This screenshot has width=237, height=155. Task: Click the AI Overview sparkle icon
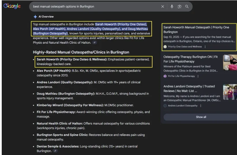click(35, 17)
